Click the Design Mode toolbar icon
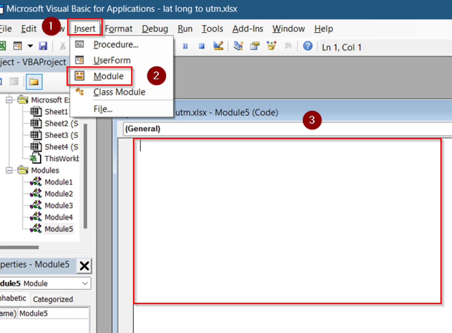This screenshot has height=333, width=452. [x=218, y=46]
